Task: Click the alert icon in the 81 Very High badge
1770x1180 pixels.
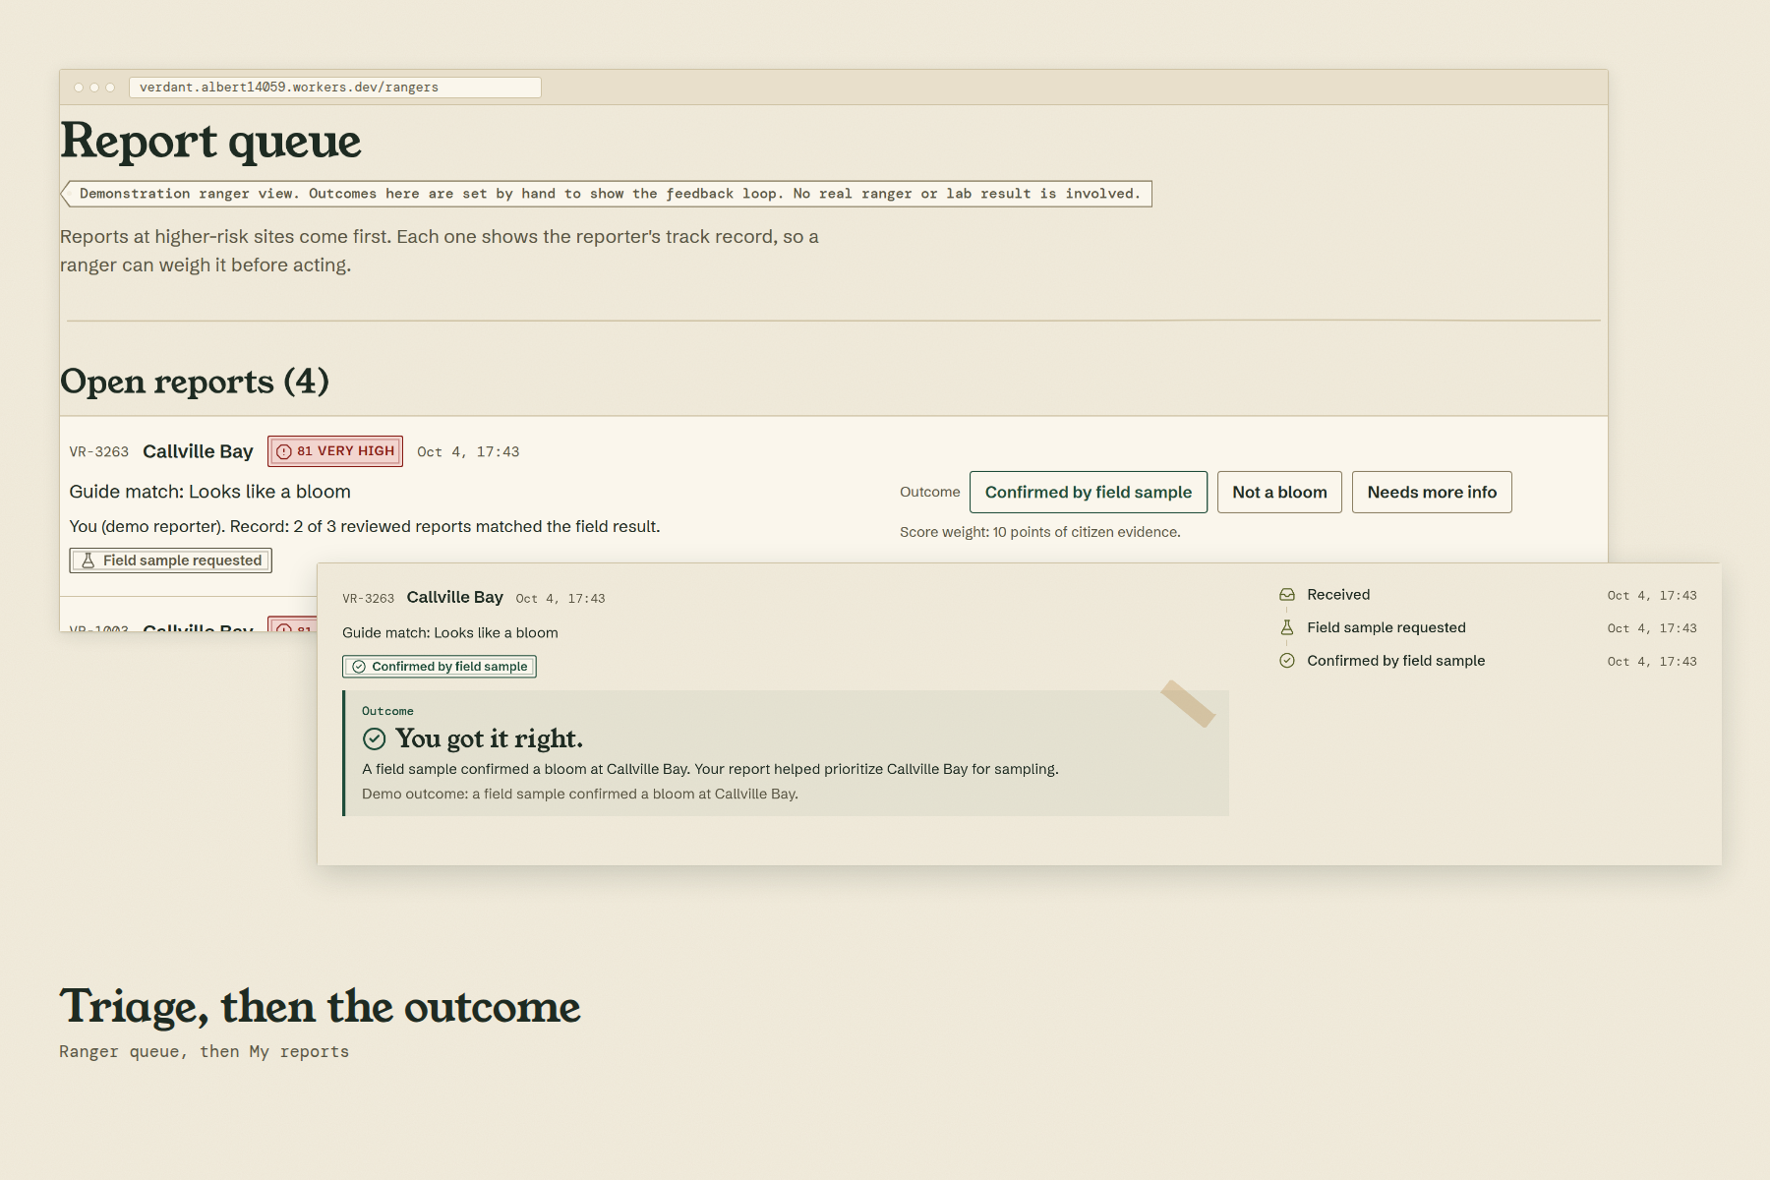Action: (284, 451)
